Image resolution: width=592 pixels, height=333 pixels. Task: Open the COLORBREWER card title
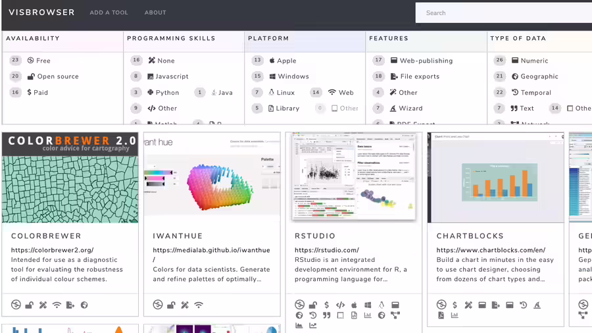coord(46,236)
